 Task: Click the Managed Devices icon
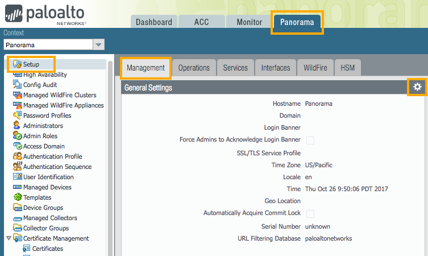tap(17, 187)
